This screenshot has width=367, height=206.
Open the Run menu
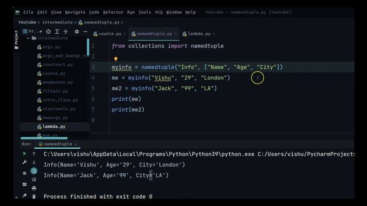(x=131, y=13)
